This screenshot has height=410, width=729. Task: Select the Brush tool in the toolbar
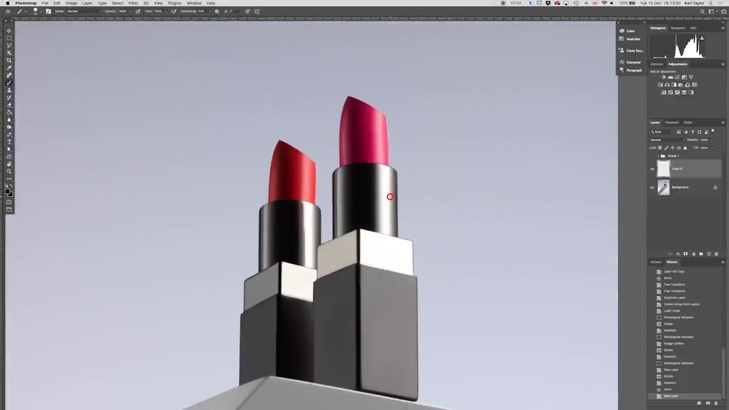pyautogui.click(x=9, y=82)
